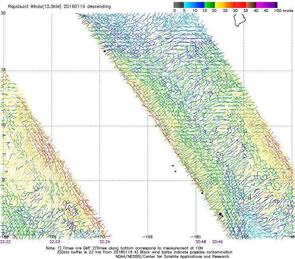Screen dimensions: 295x259
Task: Select the brown 35-40 knots legend swatch
Action: (251, 5)
